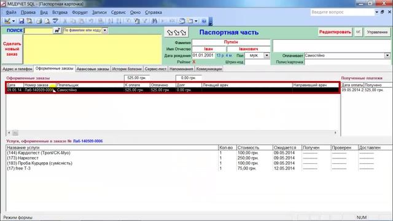The height and width of the screenshot is (221, 393).
Task: Click the search binoculars button beside ПОИСК
Action: pos(57,30)
